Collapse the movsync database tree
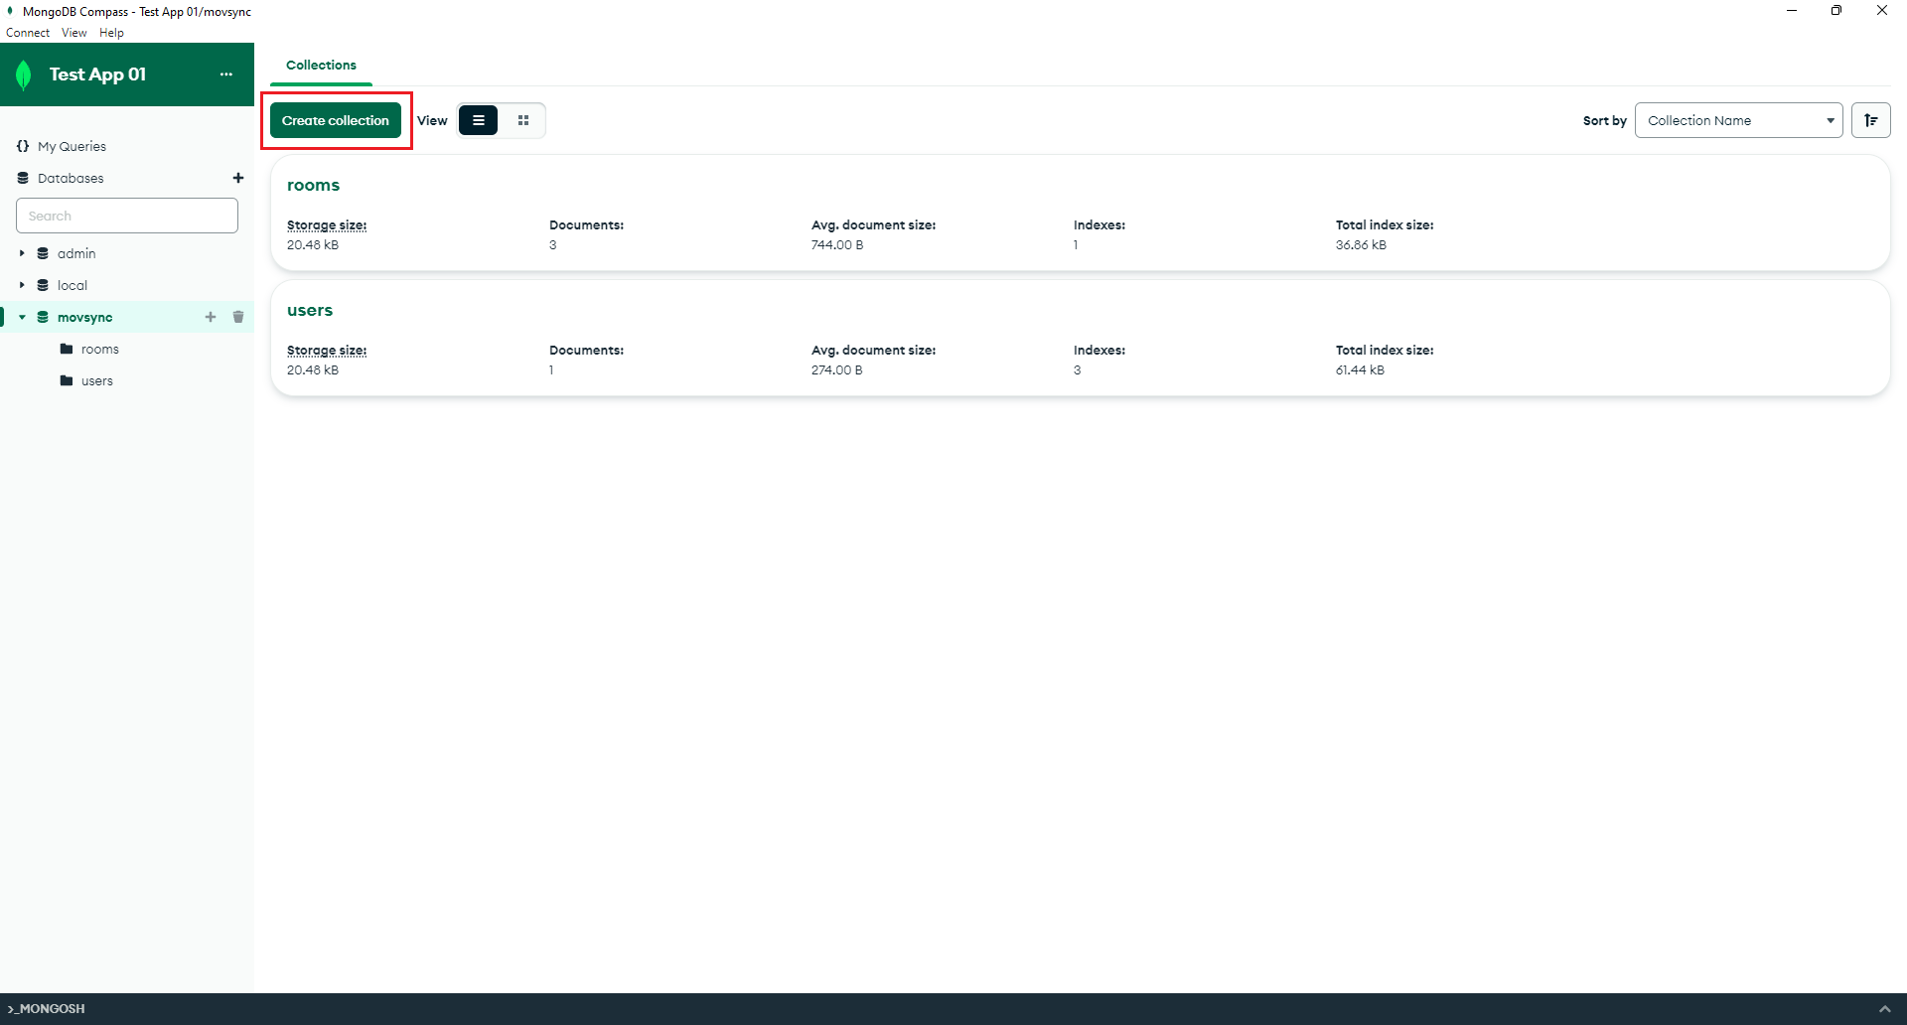The height and width of the screenshot is (1025, 1907). click(x=22, y=317)
